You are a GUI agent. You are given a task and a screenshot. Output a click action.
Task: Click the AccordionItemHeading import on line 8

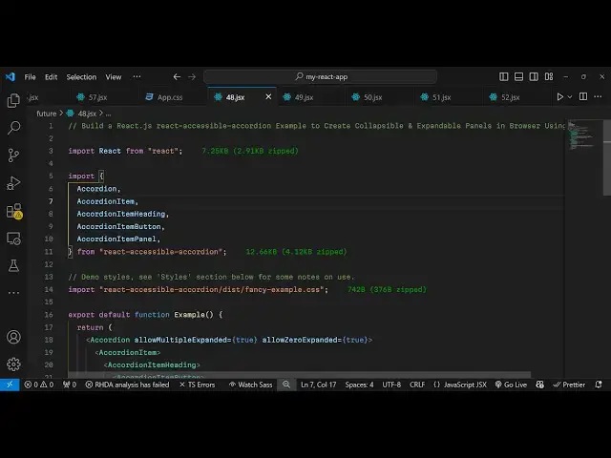[121, 214]
